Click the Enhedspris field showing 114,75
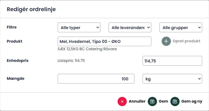Viewport: 209px width, 111px height. coord(172,61)
